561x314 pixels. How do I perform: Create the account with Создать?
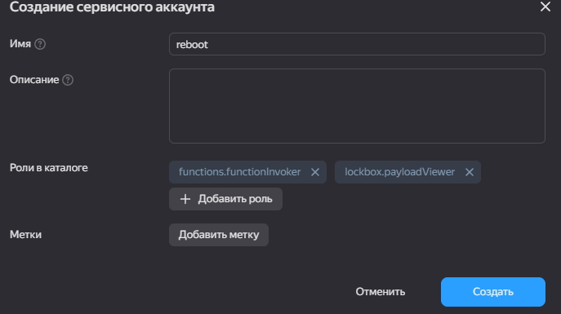click(x=493, y=292)
